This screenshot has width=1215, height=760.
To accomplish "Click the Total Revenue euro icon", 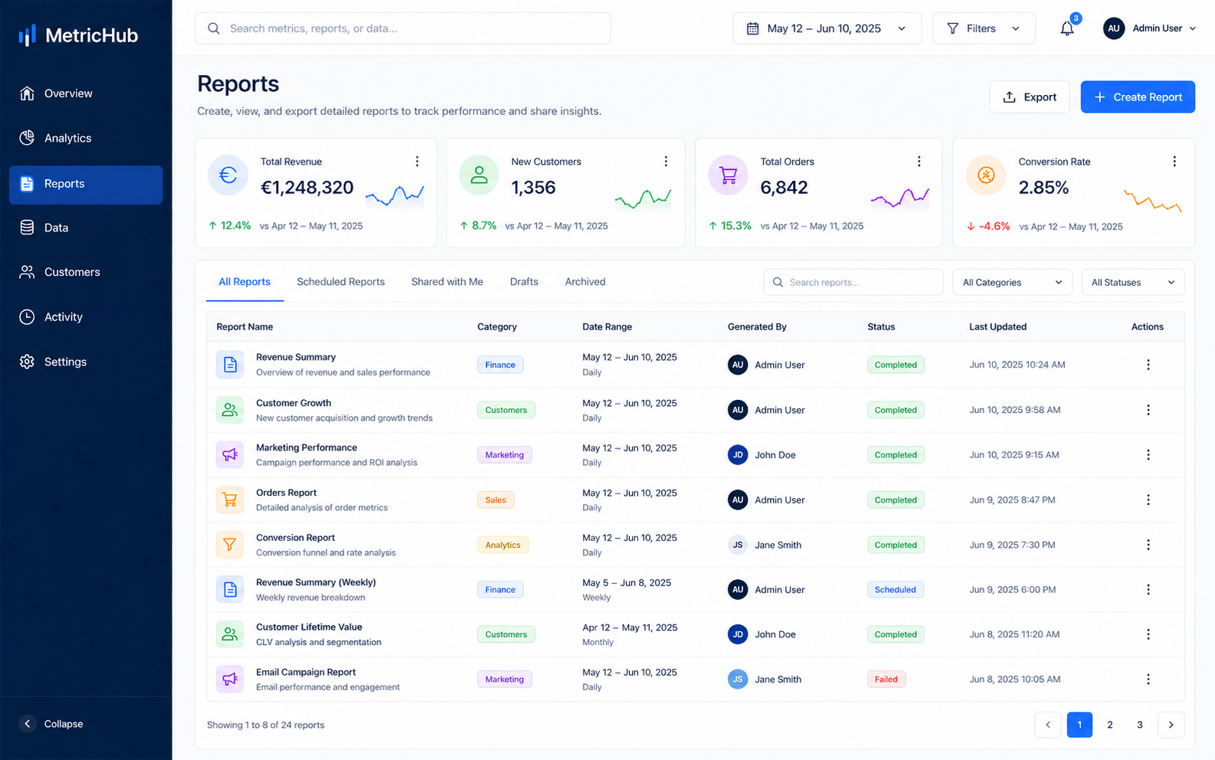I will pos(228,175).
